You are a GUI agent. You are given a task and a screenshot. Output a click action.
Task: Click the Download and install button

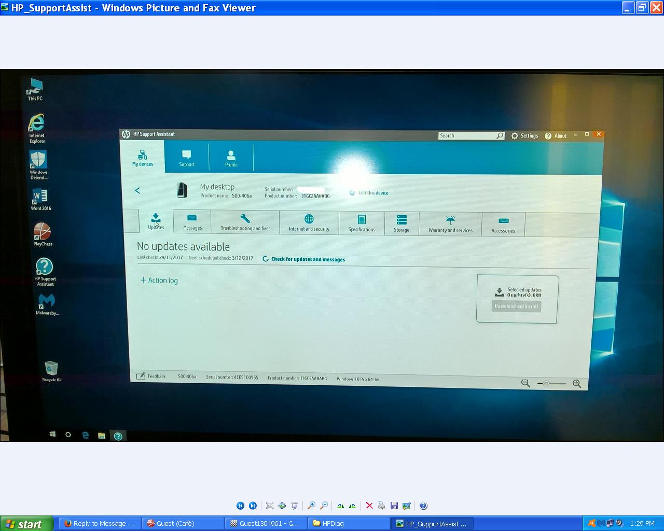516,306
